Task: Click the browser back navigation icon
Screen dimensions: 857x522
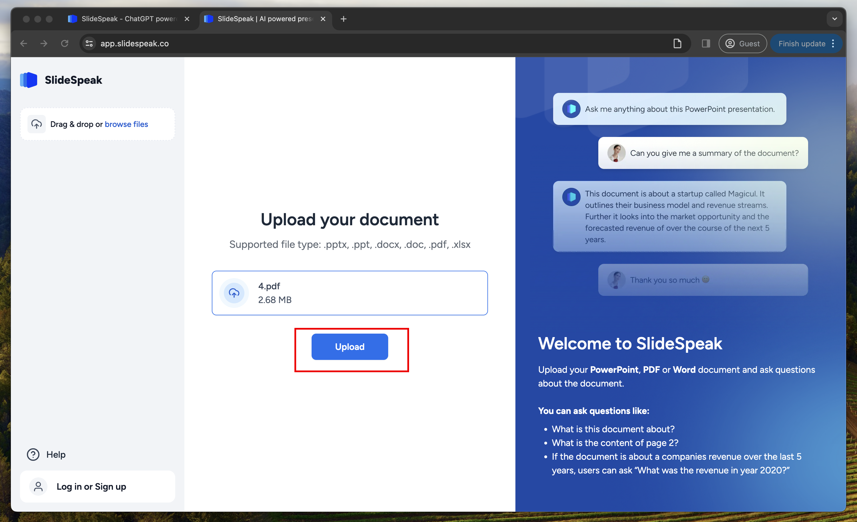Action: coord(23,43)
